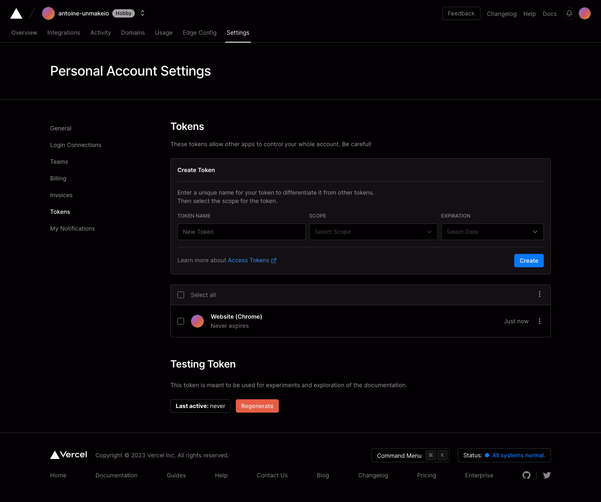Image resolution: width=601 pixels, height=502 pixels.
Task: Go to Teams settings in sidebar
Action: [x=59, y=162]
